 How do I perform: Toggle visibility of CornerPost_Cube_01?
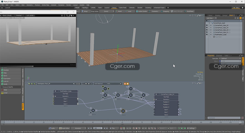[x=207, y=32]
